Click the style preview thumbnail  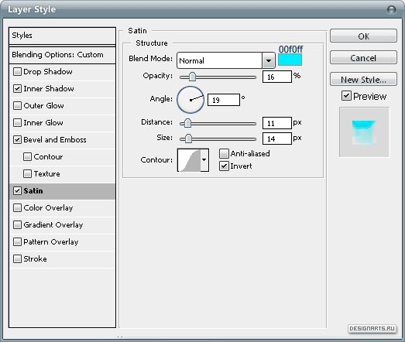click(364, 132)
